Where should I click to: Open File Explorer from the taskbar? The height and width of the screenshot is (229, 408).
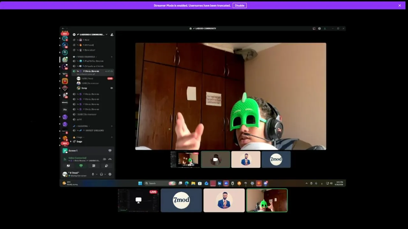click(193, 183)
